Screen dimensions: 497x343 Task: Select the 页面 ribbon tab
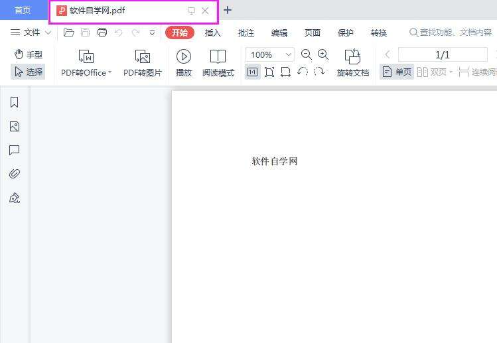coord(313,33)
